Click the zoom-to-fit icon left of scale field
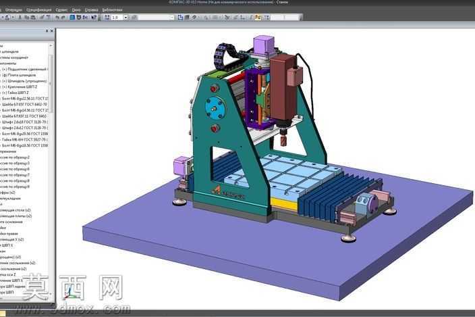The height and width of the screenshot is (317, 475). [107, 18]
